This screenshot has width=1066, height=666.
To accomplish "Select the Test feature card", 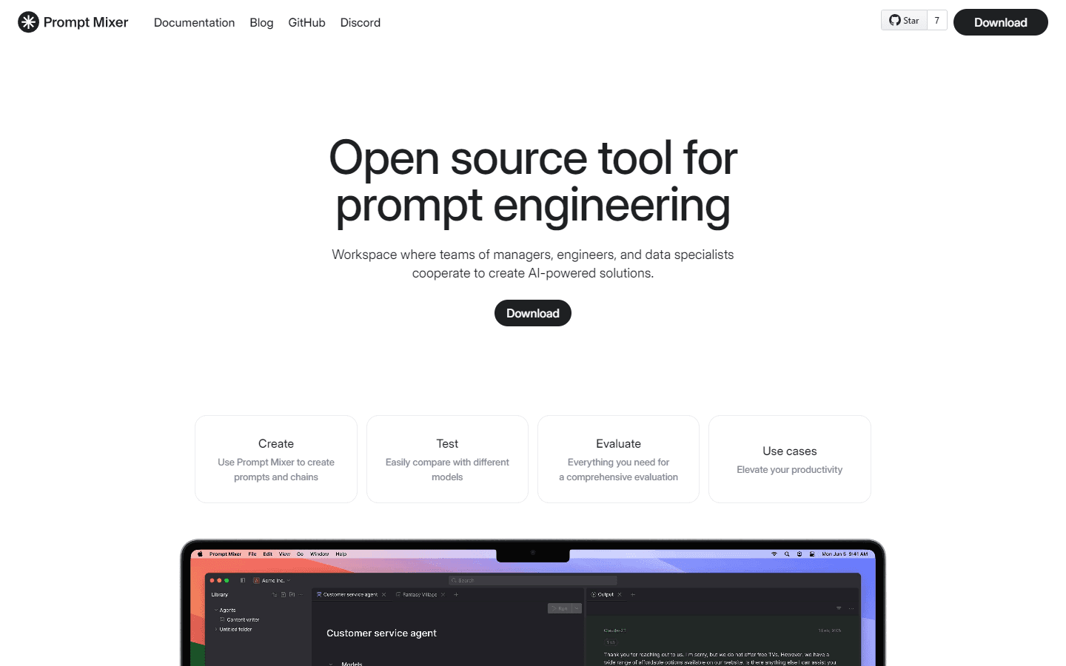I will point(447,459).
